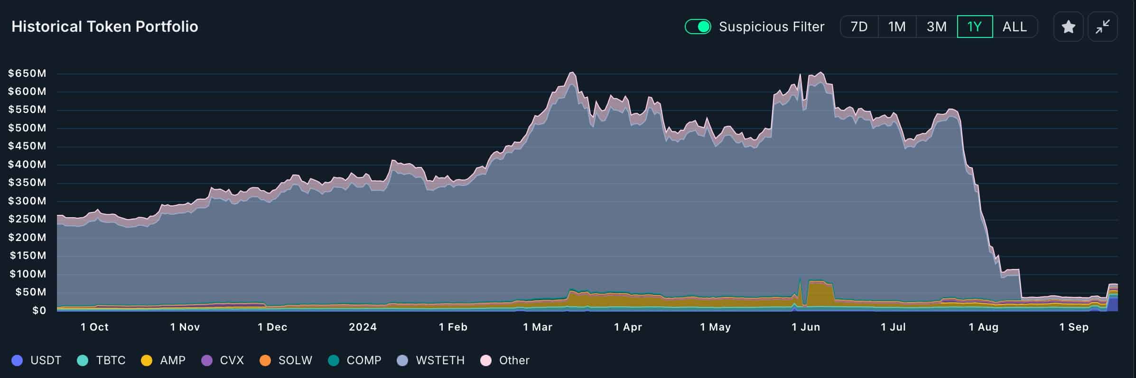Viewport: 1136px width, 378px height.
Task: Click the $600M y-axis label
Action: 27,91
